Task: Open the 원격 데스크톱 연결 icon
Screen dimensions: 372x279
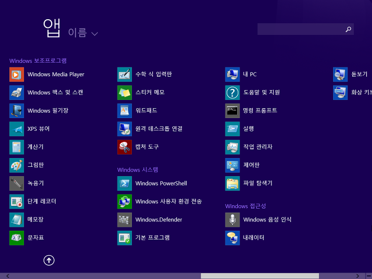Action: click(x=124, y=129)
